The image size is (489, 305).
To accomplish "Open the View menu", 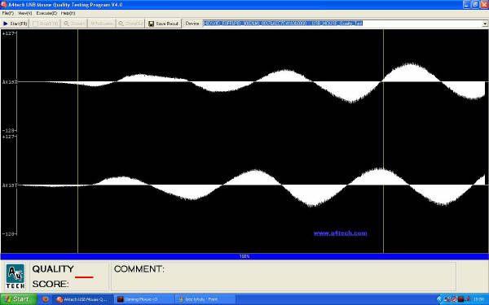I will click(25, 13).
